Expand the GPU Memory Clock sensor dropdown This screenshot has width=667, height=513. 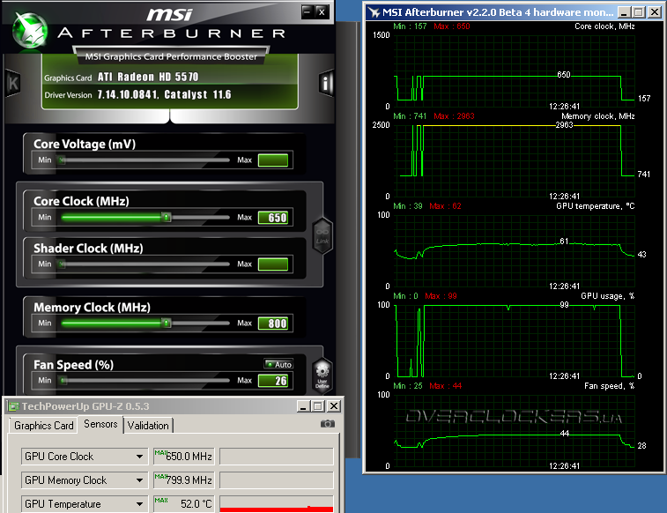[x=139, y=480]
